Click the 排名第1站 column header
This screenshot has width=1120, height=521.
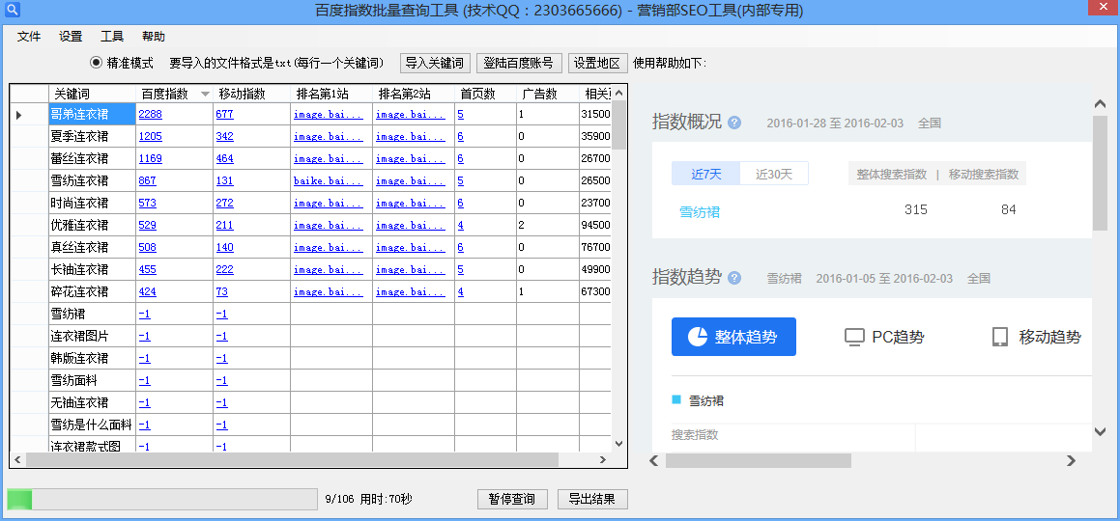331,95
